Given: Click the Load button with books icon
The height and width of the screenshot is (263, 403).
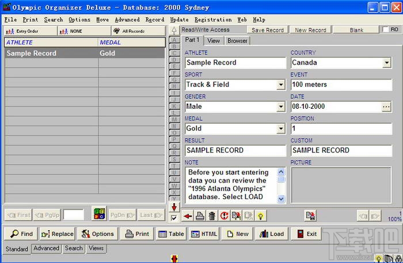Looking at the screenshot, I should 272,234.
